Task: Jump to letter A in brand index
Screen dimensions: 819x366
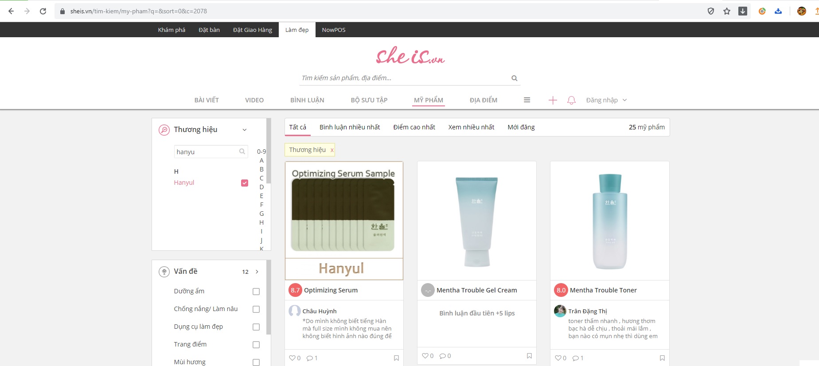Action: coord(261,160)
